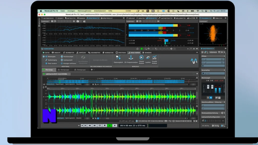
Task: Open the Datei menu in the menu bar
Action: (x=62, y=11)
